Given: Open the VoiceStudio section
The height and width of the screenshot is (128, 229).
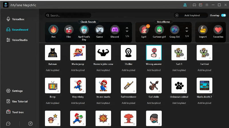Looking at the screenshot, I should (x=17, y=40).
